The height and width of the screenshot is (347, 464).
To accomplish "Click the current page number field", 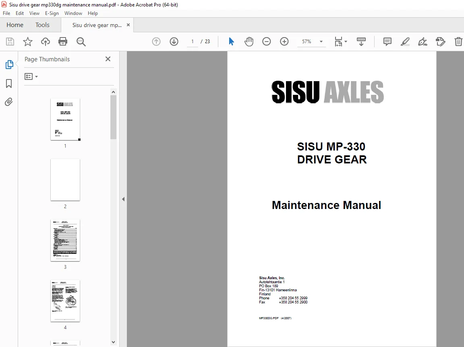I will coord(193,42).
